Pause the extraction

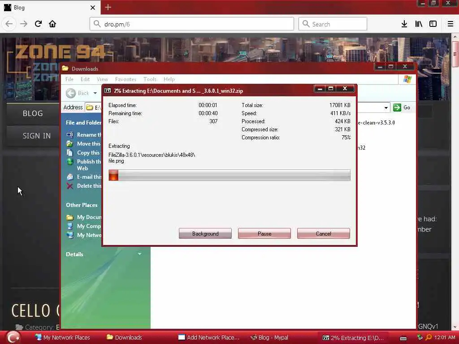264,233
